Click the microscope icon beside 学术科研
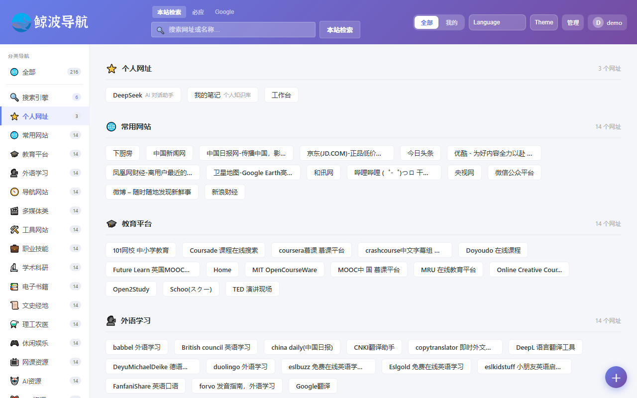Viewport: 637px width, 398px height. coord(14,268)
